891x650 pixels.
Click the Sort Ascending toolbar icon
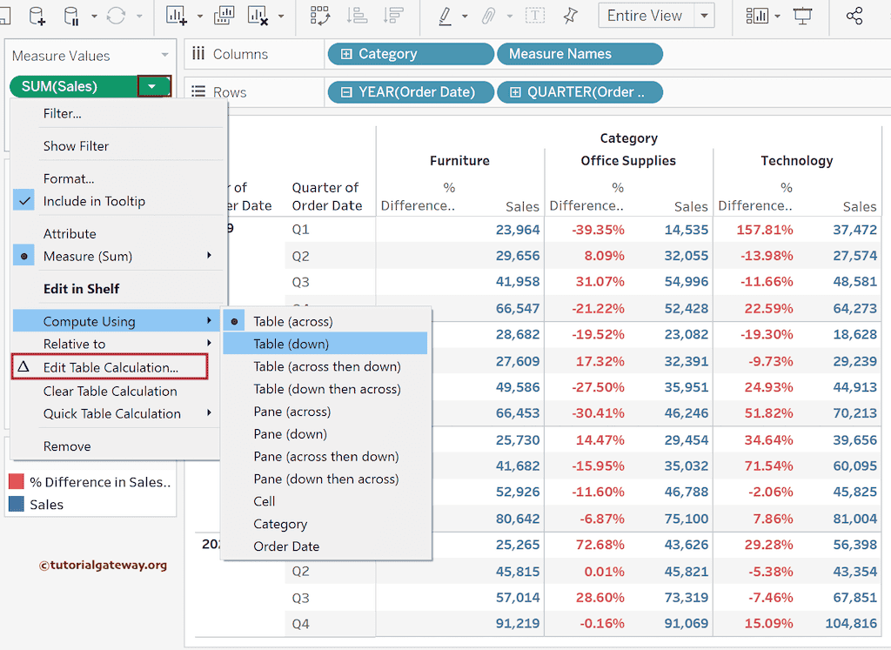click(357, 16)
